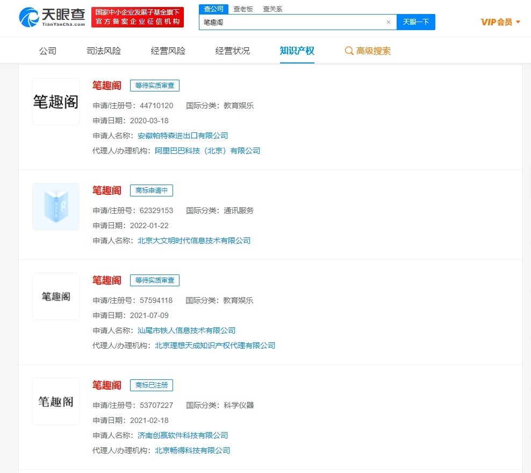Open the first 笔趣阁 trademark image
The height and width of the screenshot is (473, 531).
pos(55,101)
